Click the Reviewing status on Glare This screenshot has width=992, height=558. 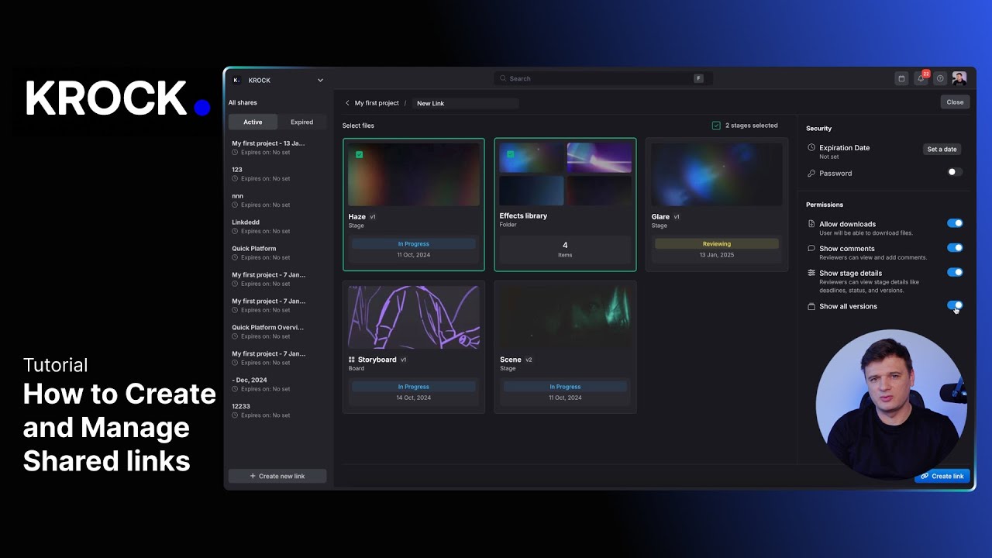click(x=717, y=243)
